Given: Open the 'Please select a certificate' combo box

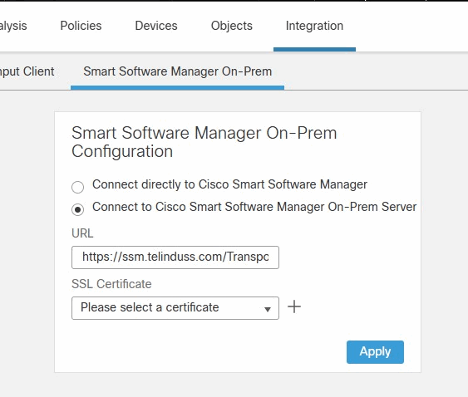Looking at the screenshot, I should (175, 308).
